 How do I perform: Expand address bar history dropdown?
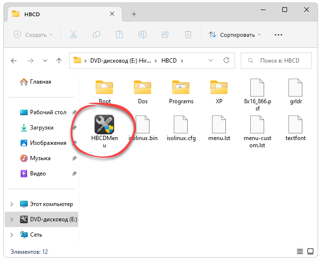(x=211, y=60)
